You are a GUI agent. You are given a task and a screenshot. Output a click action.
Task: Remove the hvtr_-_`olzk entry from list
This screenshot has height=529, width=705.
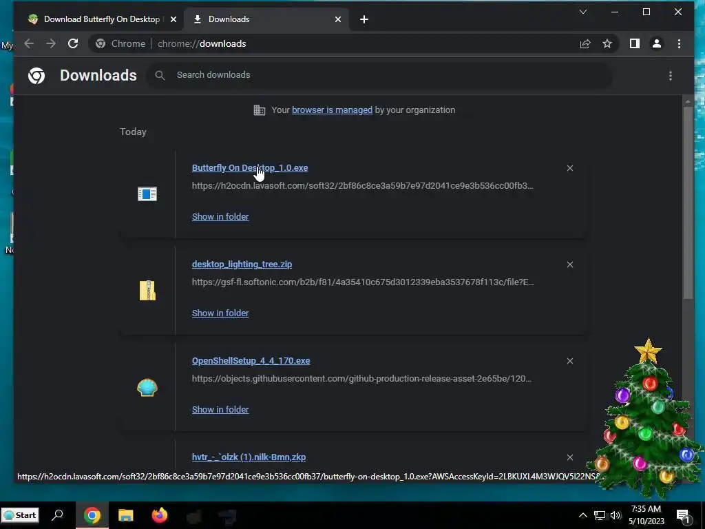coord(569,457)
